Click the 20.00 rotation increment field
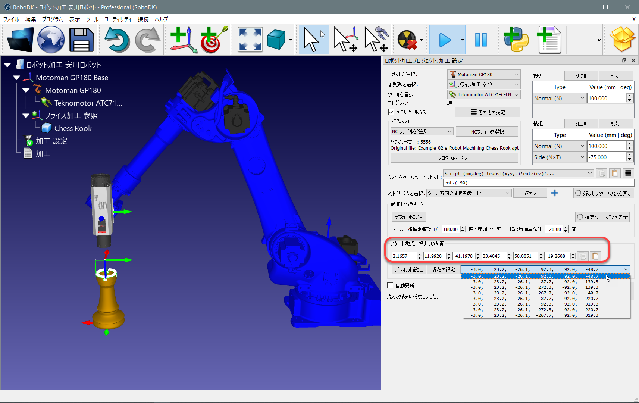 554,229
